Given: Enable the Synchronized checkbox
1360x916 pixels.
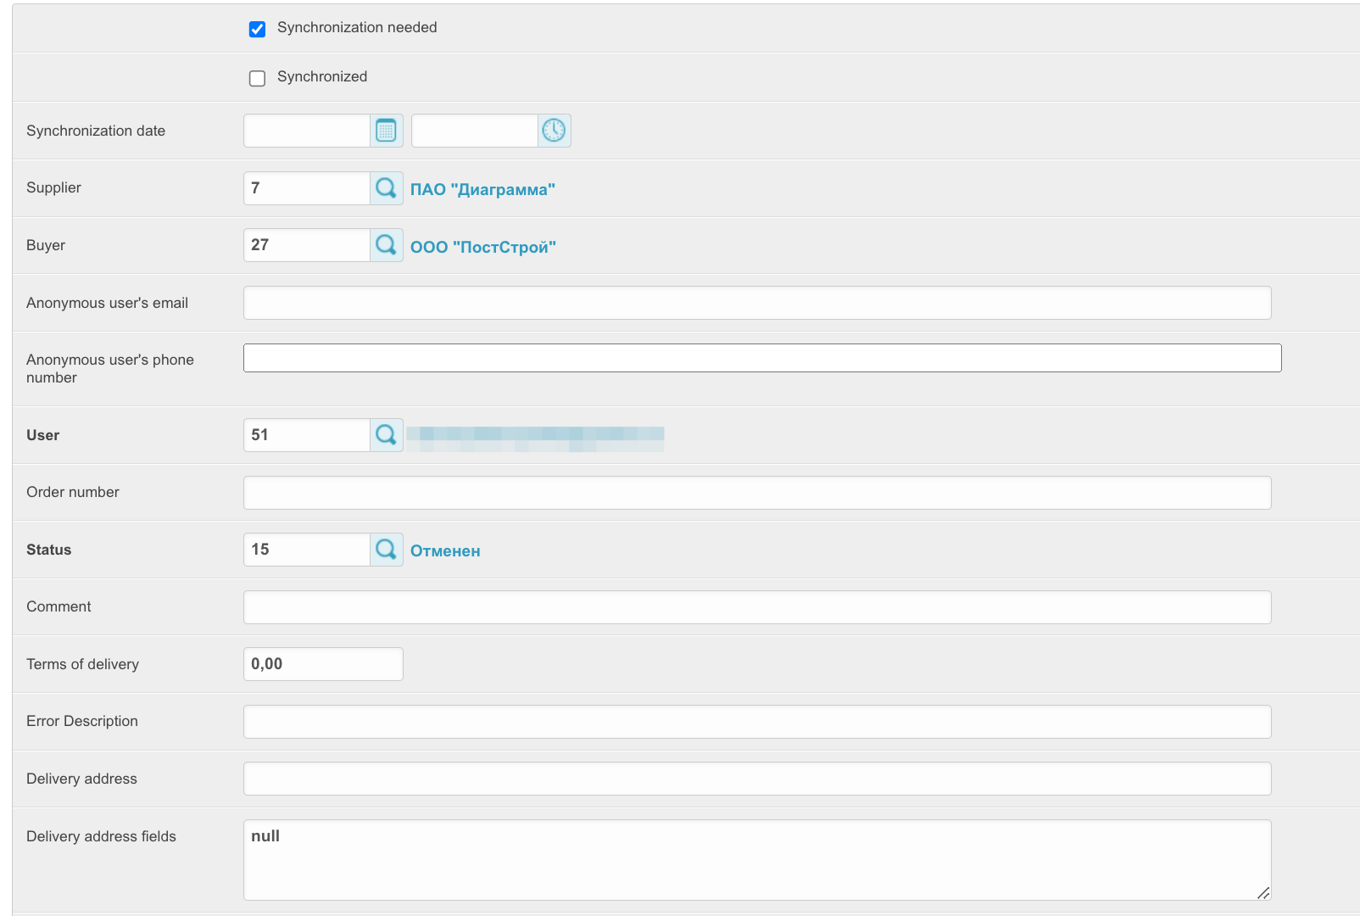Looking at the screenshot, I should coord(258,78).
